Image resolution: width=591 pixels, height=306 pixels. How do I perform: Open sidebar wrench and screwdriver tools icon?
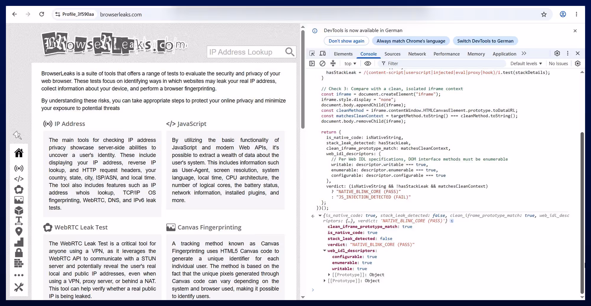tap(19, 287)
